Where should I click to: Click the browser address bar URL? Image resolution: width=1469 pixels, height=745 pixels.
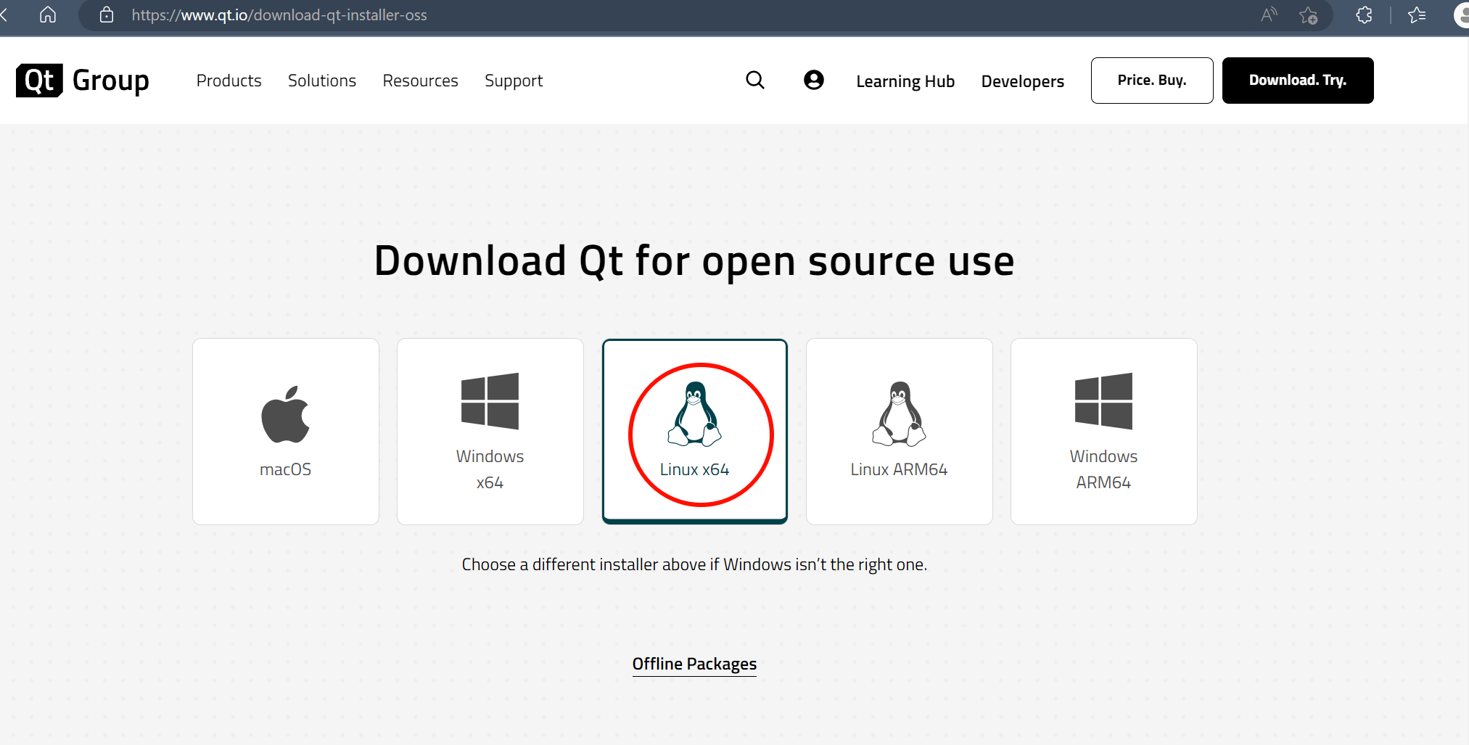point(279,15)
